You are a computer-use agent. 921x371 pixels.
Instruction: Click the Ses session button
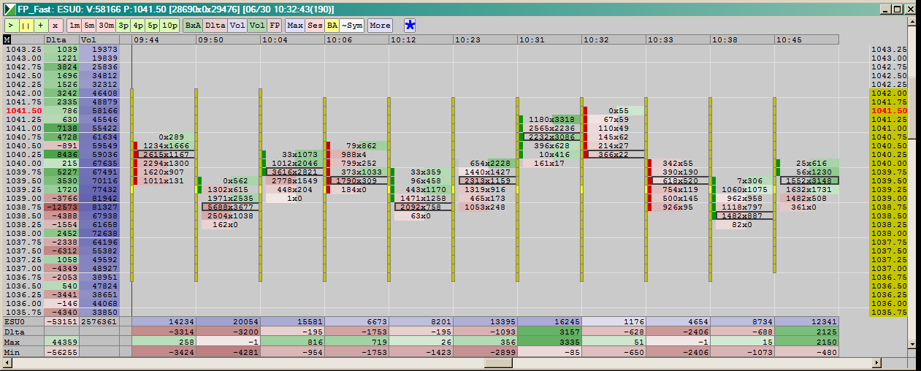click(x=315, y=25)
